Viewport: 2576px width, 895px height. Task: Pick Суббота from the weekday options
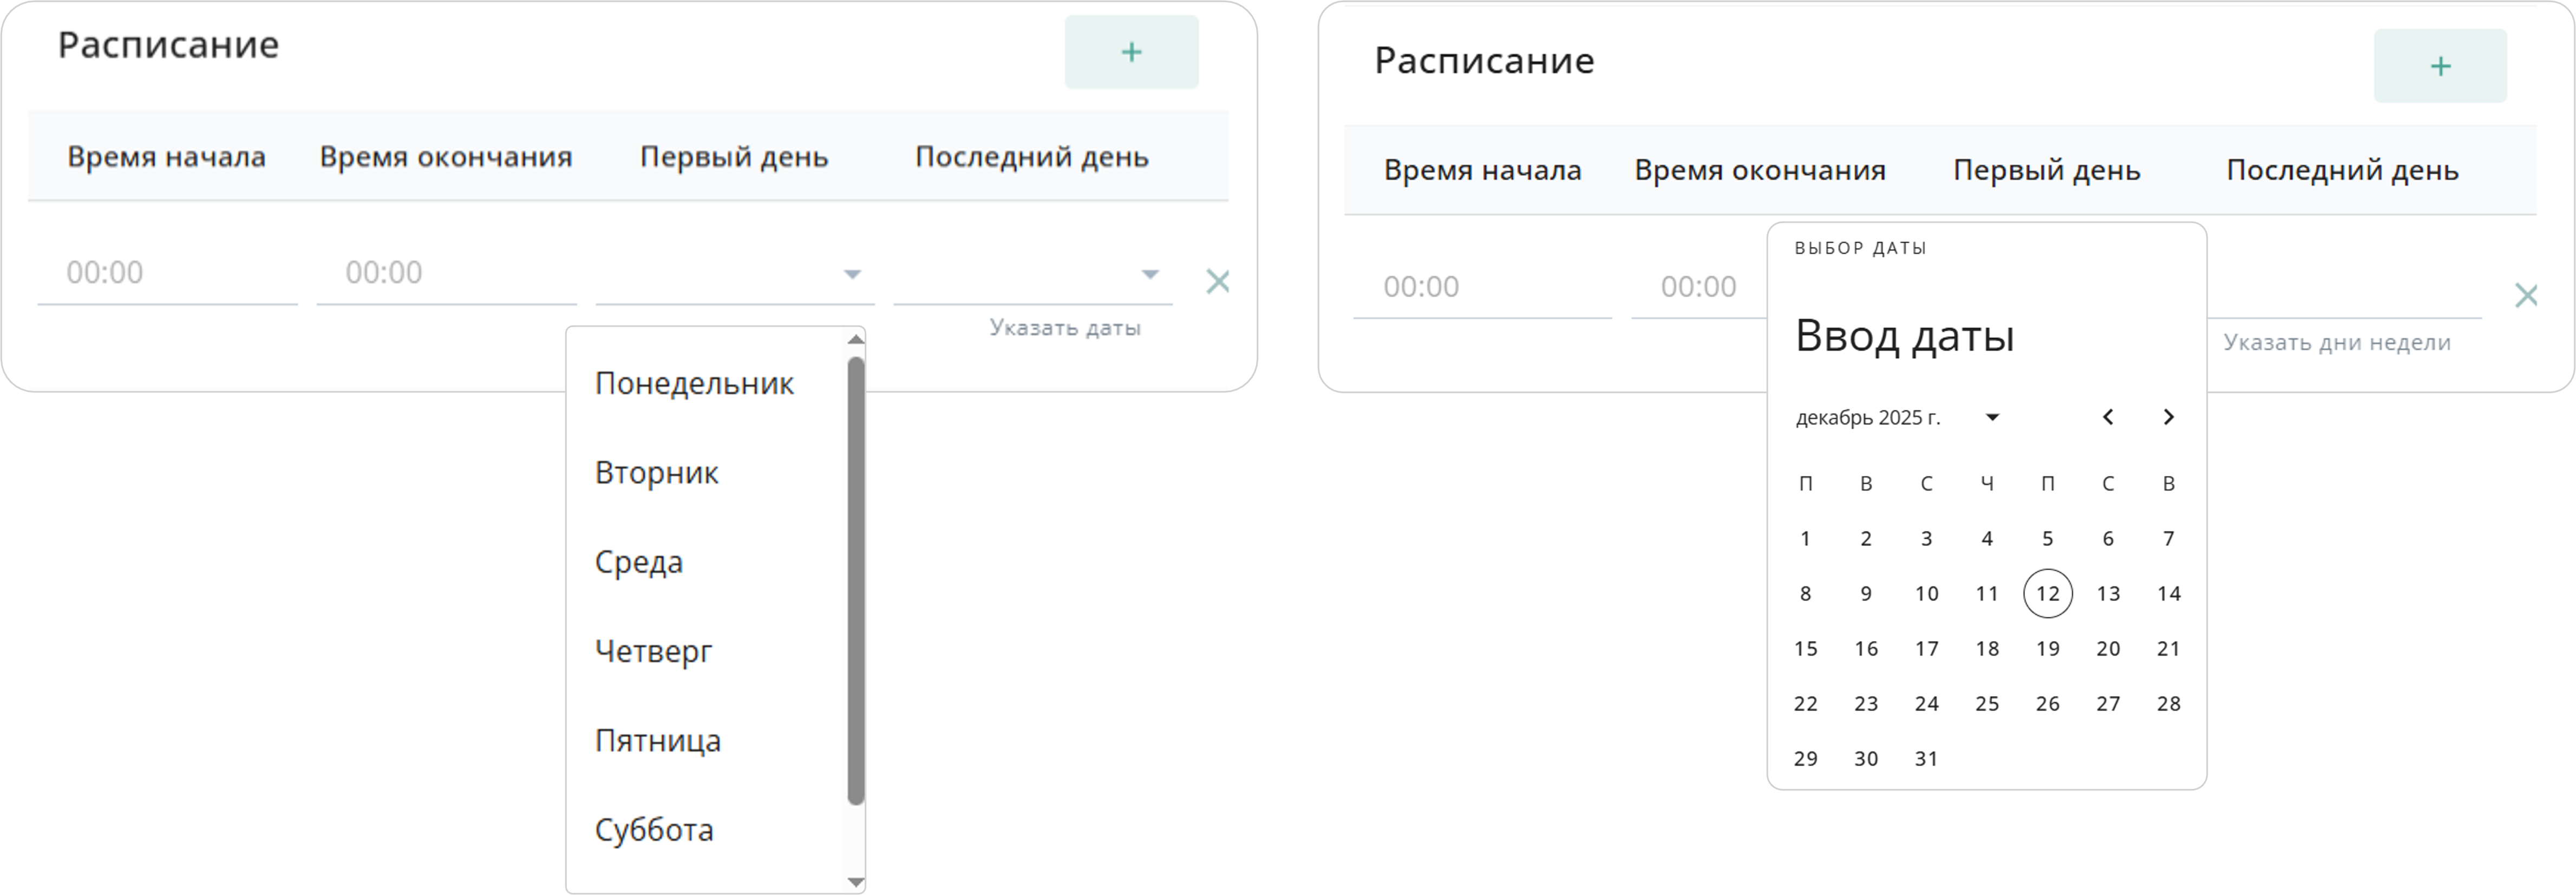coord(654,829)
